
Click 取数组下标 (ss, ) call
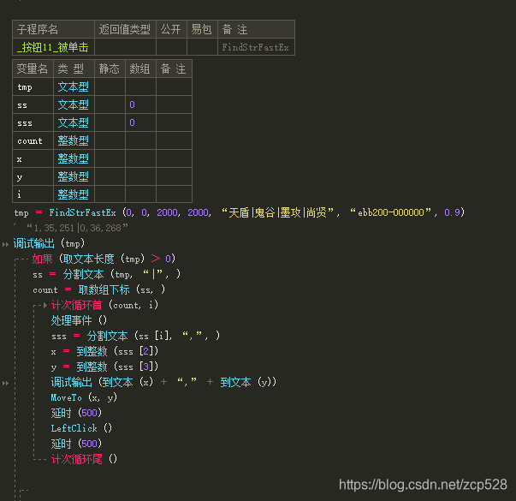click(122, 289)
